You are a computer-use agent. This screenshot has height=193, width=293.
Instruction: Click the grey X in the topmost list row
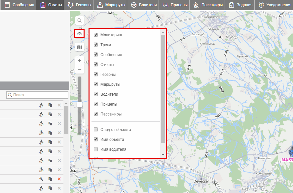click(59, 105)
